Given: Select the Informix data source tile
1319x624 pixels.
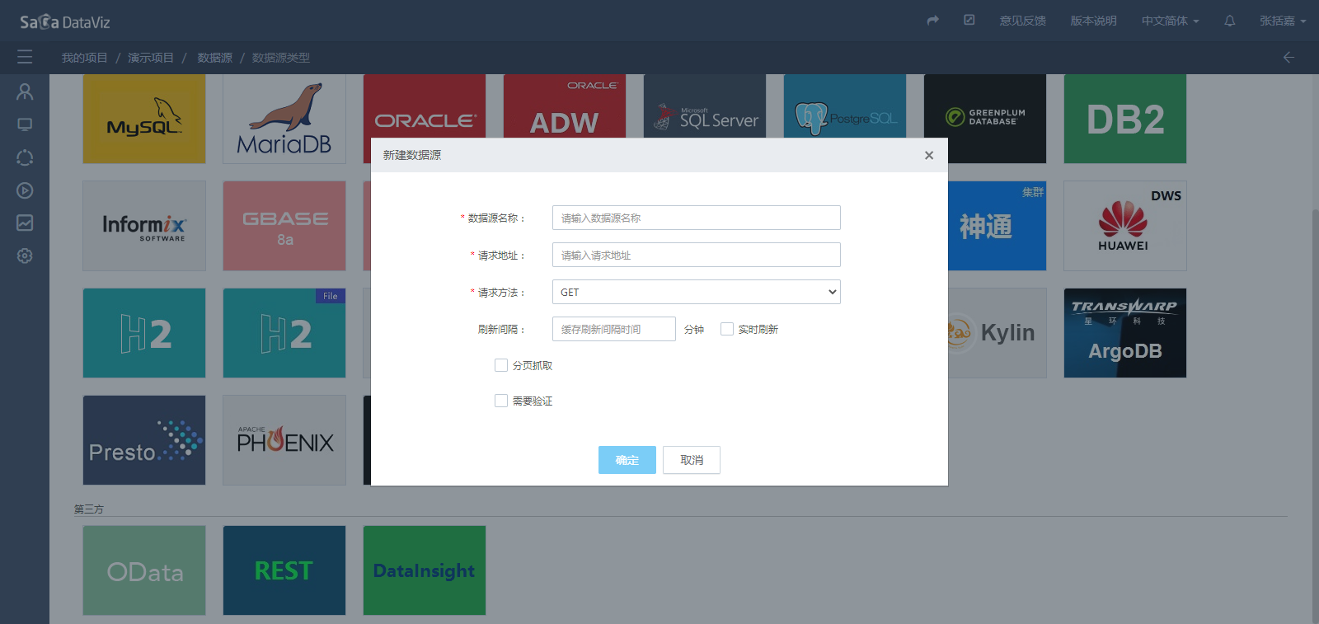Looking at the screenshot, I should click(144, 226).
